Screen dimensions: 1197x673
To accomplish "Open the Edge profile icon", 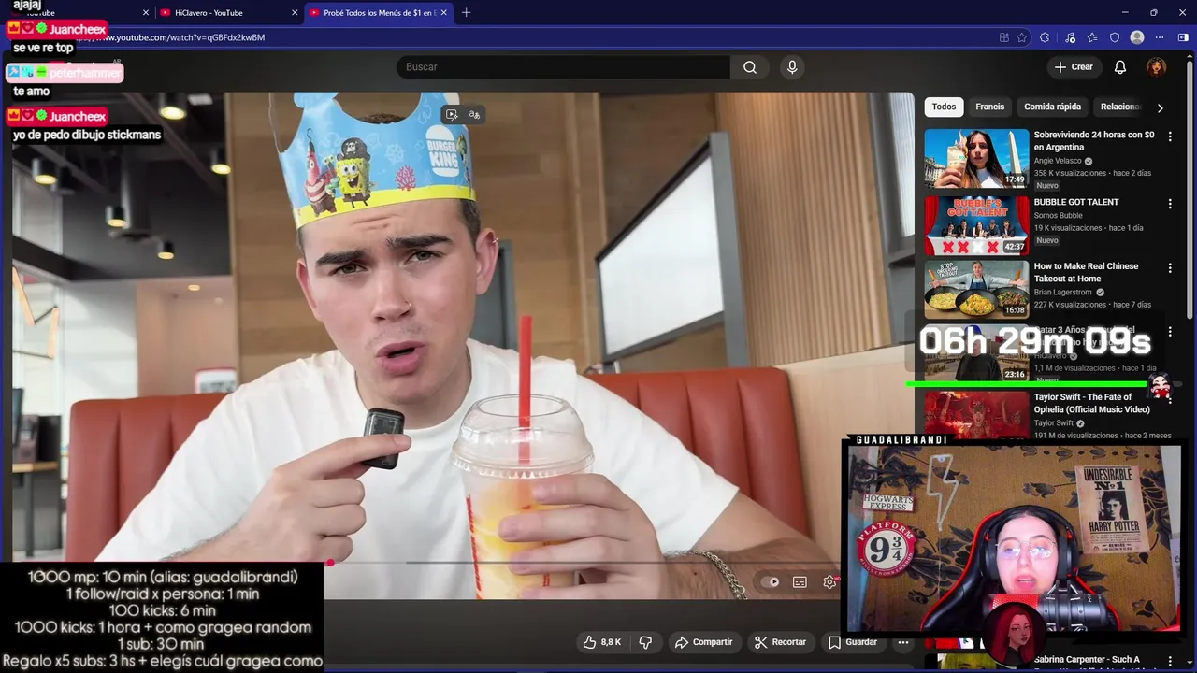I will [x=1137, y=37].
